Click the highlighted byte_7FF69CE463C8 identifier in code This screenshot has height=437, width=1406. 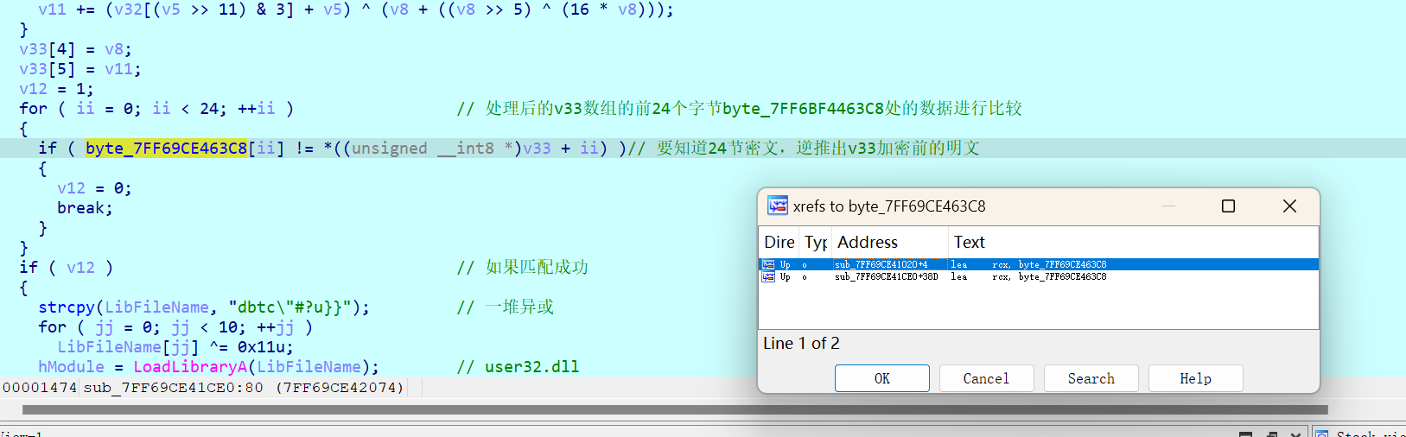(x=166, y=148)
